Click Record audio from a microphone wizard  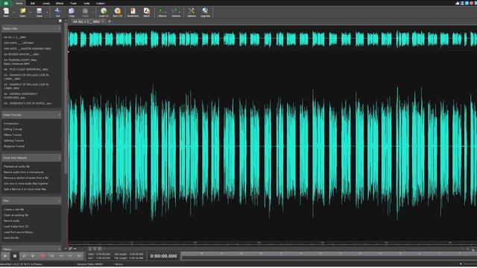click(23, 172)
